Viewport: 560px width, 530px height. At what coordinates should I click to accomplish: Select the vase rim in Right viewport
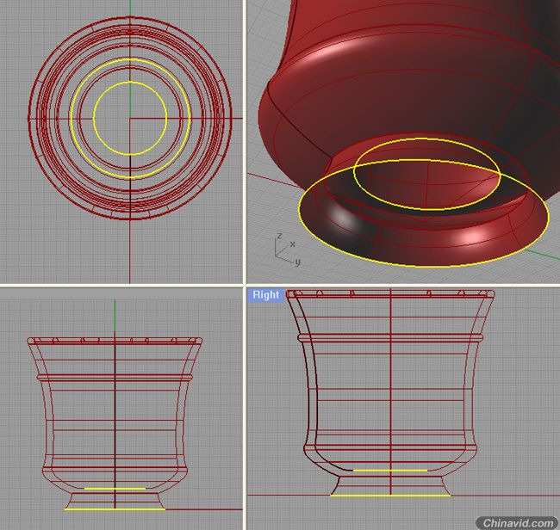[x=391, y=293]
